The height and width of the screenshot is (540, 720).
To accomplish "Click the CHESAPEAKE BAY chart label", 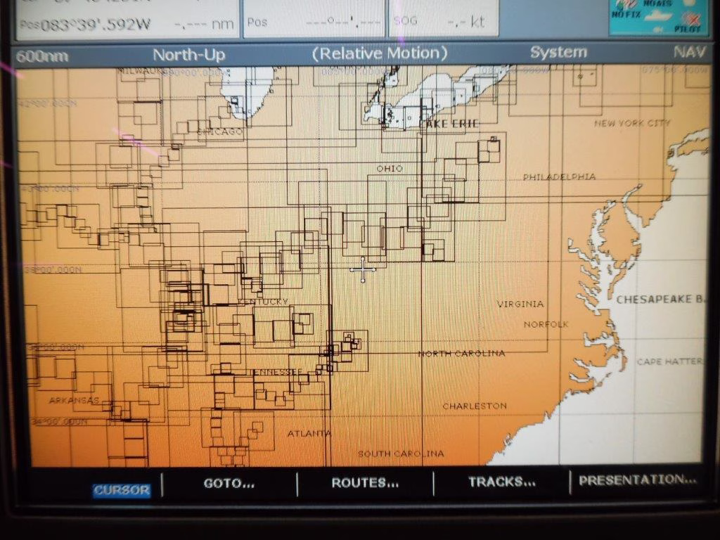I will 659,300.
